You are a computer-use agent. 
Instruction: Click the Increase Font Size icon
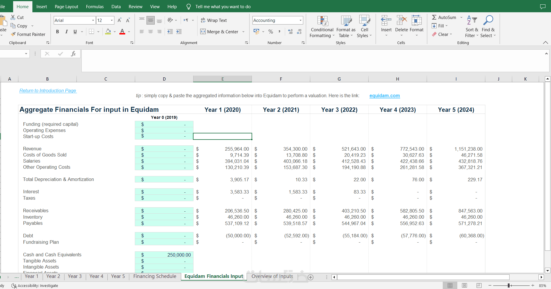point(119,20)
